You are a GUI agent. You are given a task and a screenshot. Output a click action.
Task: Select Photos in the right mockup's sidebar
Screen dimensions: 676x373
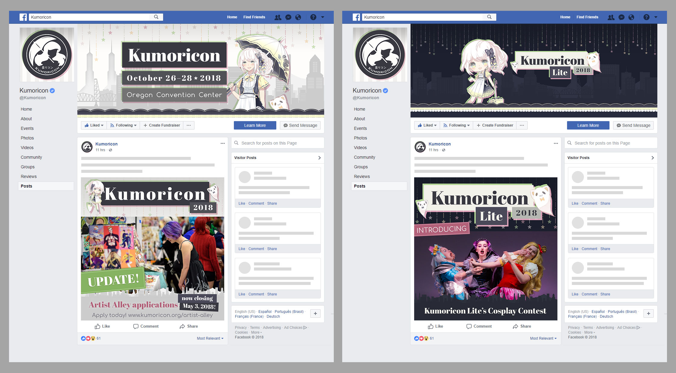click(360, 138)
